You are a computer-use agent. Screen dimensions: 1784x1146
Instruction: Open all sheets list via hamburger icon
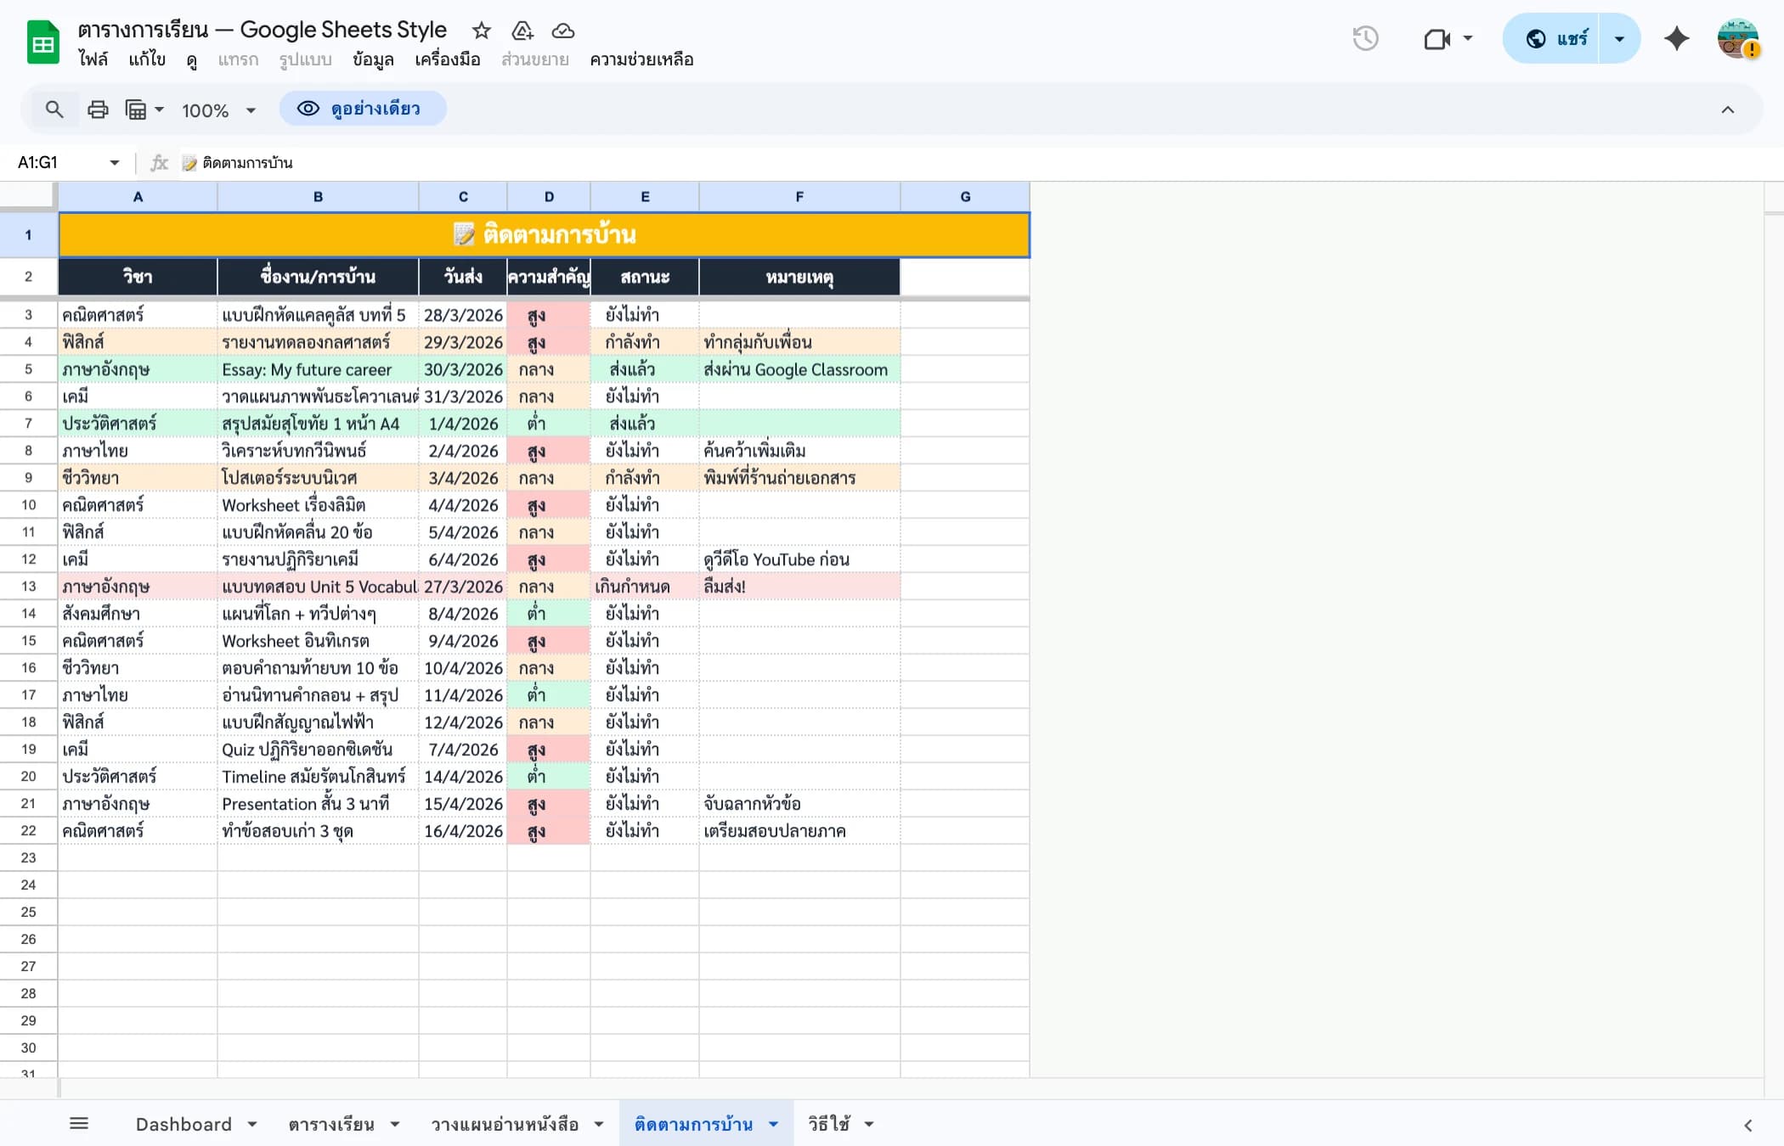(80, 1122)
